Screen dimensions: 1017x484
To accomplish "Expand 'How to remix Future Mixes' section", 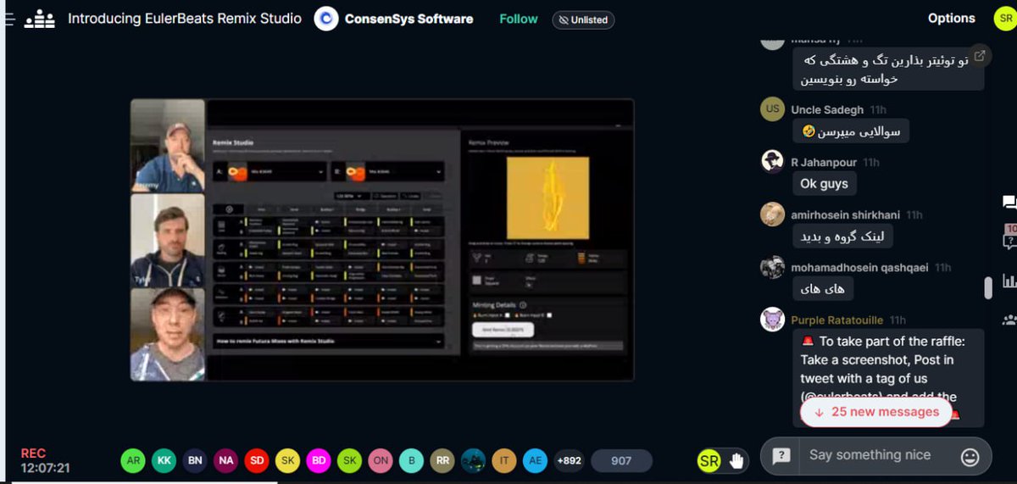I will tap(327, 341).
